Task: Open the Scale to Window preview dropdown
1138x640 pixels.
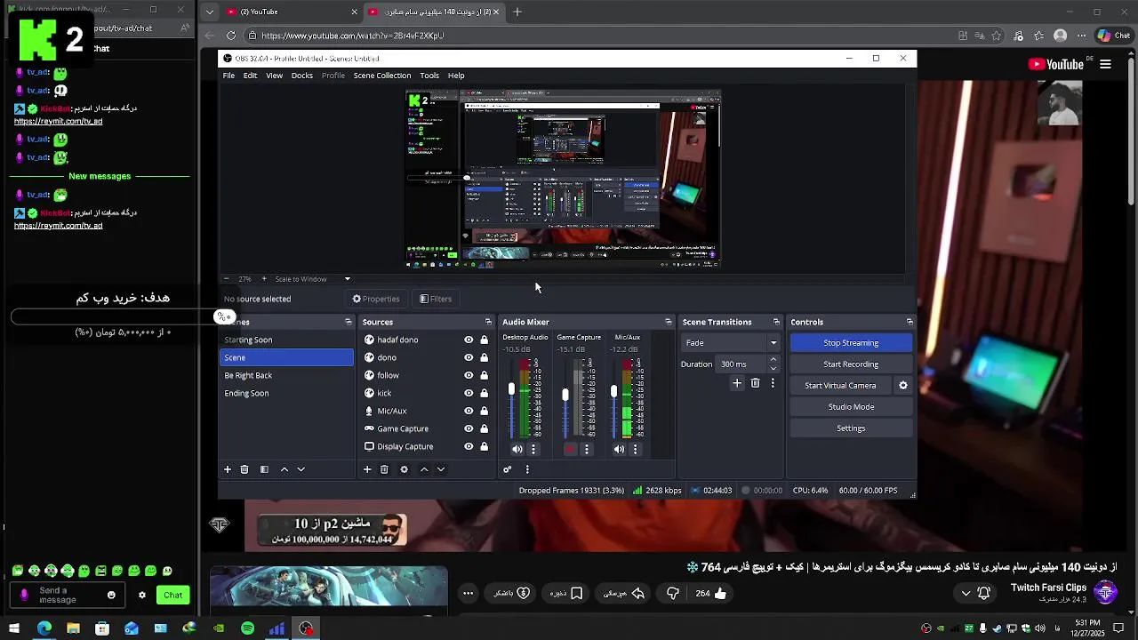Action: 313,279
